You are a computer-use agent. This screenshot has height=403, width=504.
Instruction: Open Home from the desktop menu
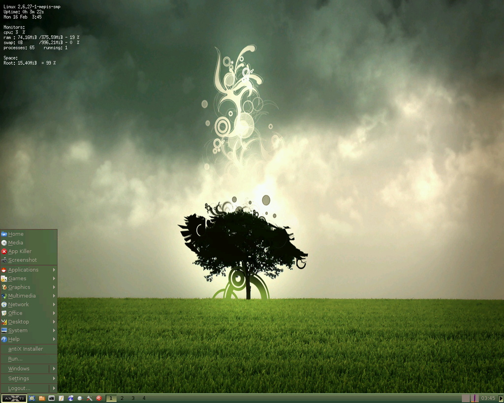(x=16, y=234)
